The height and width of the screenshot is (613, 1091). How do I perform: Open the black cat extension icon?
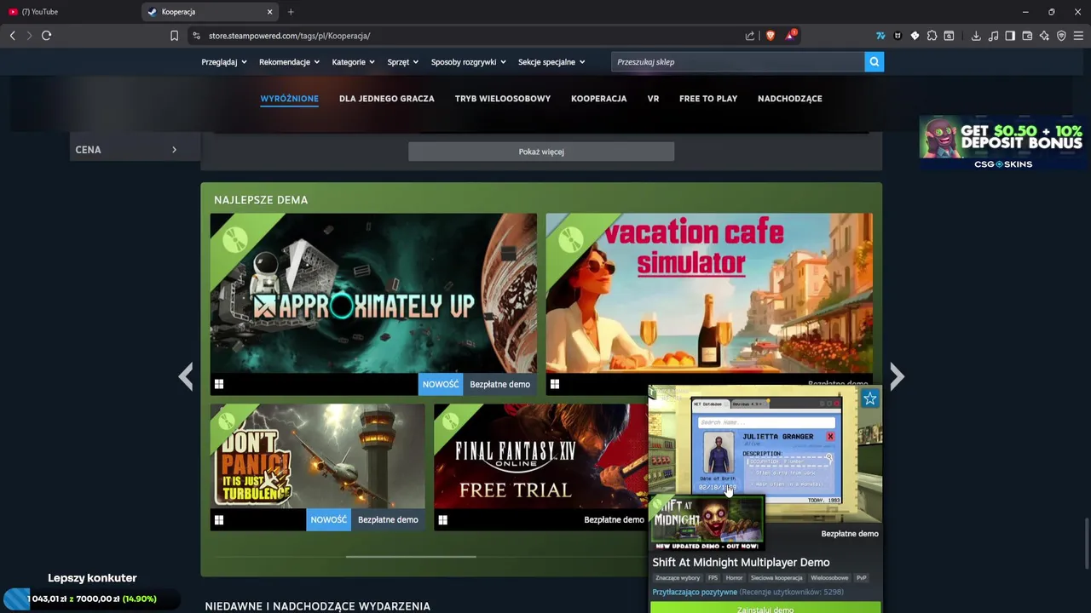tap(898, 36)
